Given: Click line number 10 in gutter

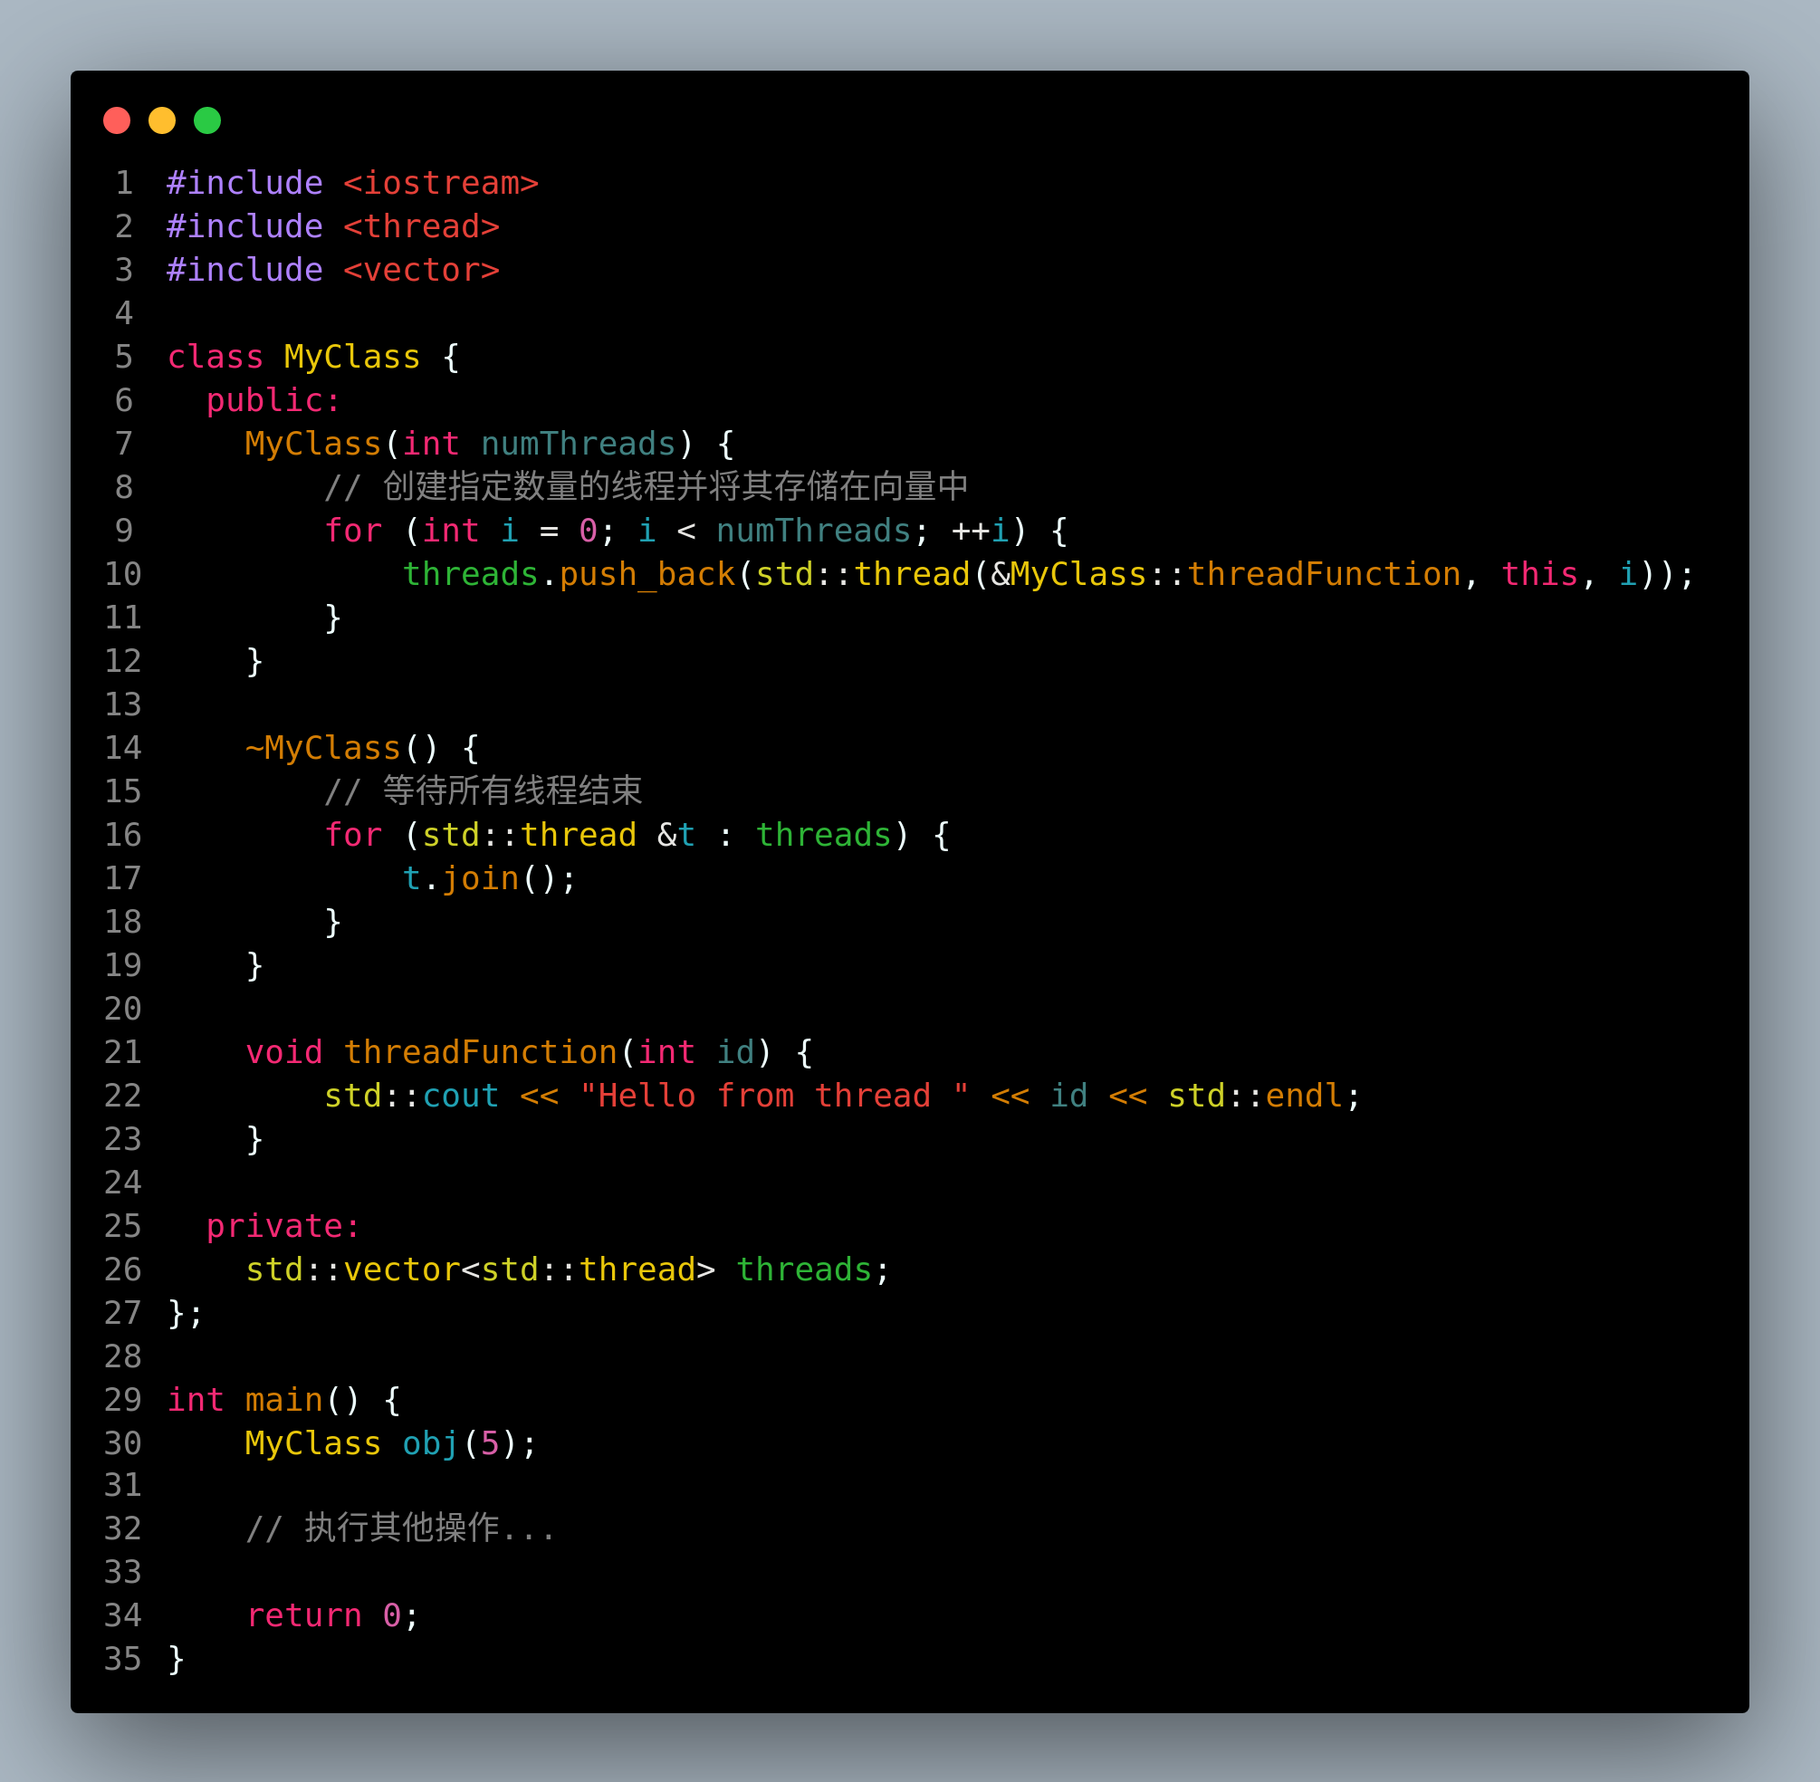Looking at the screenshot, I should (x=122, y=574).
